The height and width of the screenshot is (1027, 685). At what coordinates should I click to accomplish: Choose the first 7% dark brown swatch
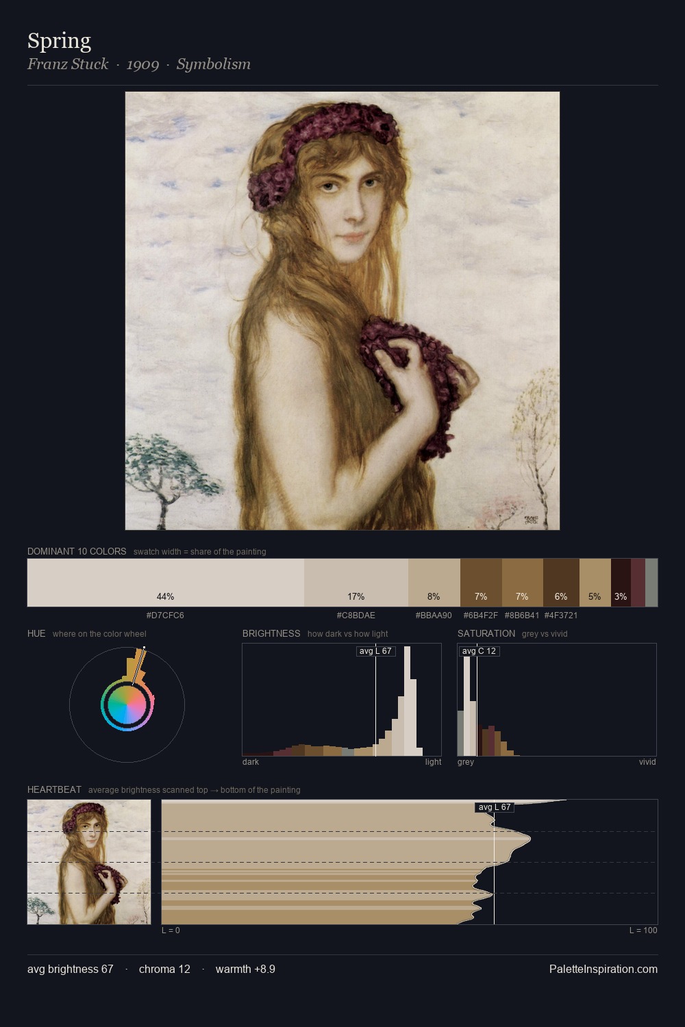click(481, 583)
